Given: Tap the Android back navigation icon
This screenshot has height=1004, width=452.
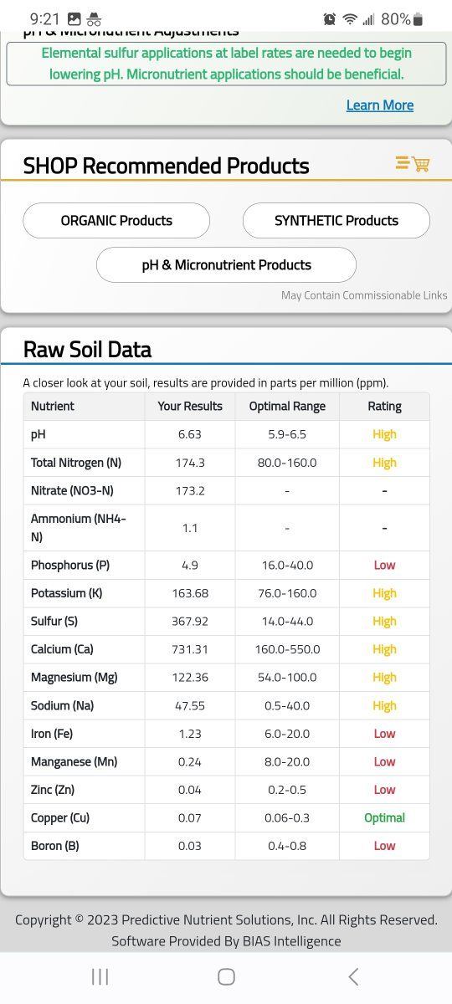Looking at the screenshot, I should 353,976.
